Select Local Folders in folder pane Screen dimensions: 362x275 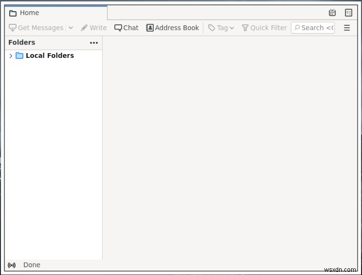tap(53, 56)
